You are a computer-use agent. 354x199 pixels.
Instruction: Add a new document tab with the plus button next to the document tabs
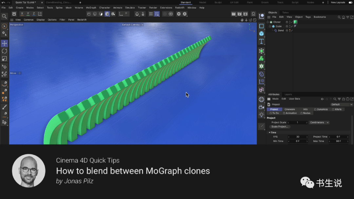coord(80,3)
